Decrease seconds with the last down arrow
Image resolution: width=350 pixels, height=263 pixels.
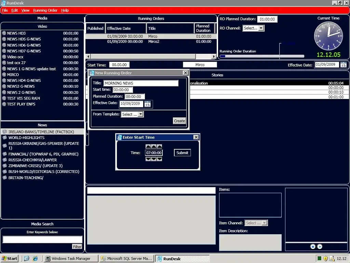pyautogui.click(x=159, y=159)
